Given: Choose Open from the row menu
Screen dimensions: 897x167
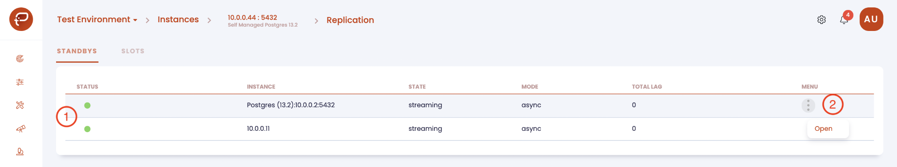Looking at the screenshot, I should click(823, 129).
